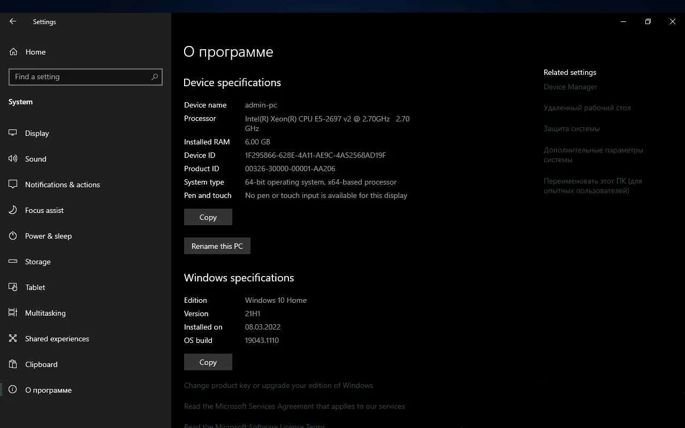Click the search magnifier icon
685x428 pixels.
click(155, 77)
